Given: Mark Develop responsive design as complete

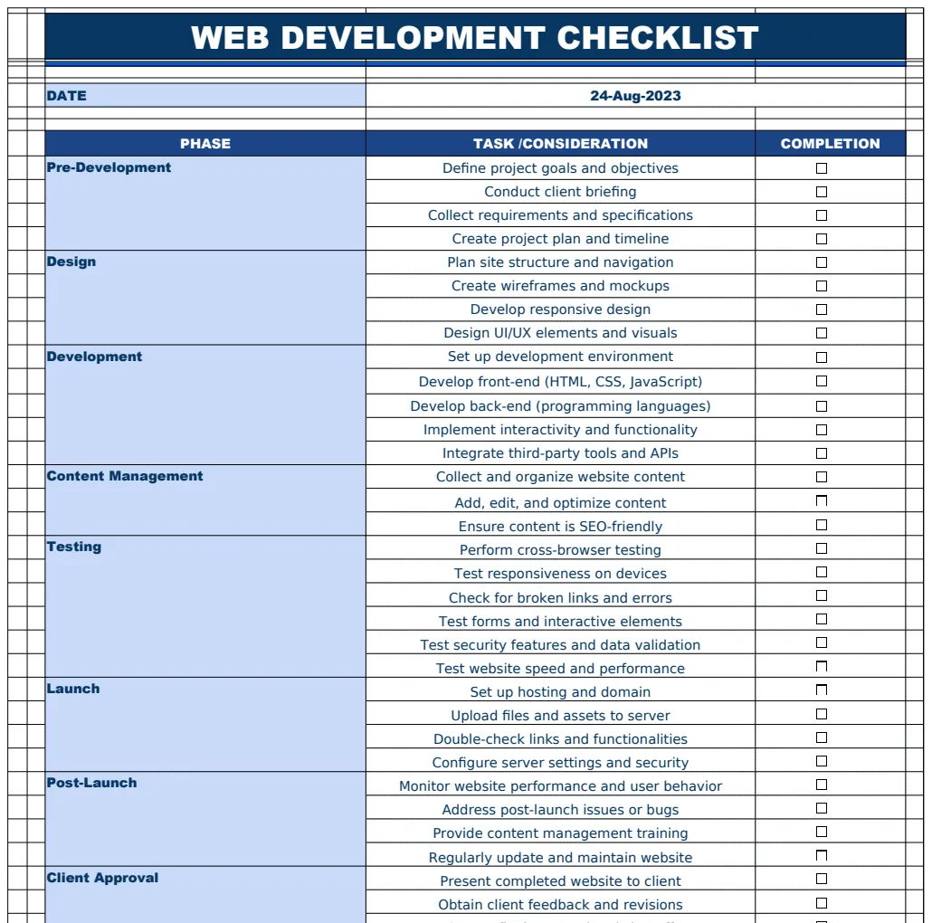Looking at the screenshot, I should [822, 309].
